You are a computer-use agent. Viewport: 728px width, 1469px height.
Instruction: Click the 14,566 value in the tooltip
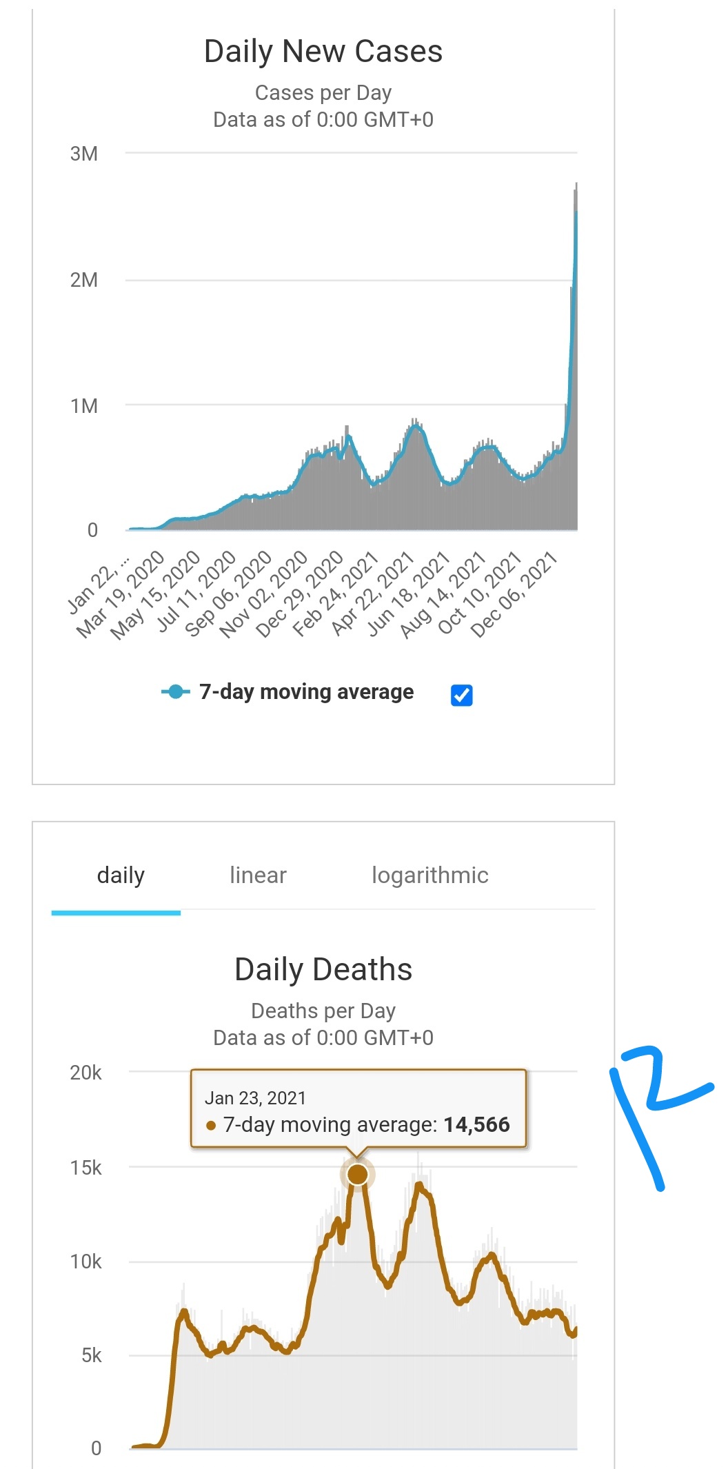click(476, 1125)
